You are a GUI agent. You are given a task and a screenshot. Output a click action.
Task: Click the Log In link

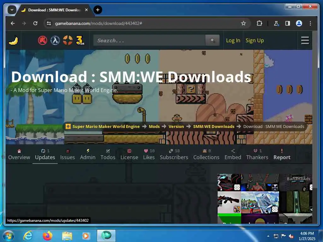233,40
